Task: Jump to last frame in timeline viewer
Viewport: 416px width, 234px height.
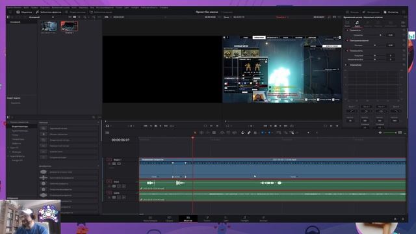Action: [286, 125]
